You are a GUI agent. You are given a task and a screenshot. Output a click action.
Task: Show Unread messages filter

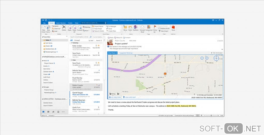tap(77, 40)
